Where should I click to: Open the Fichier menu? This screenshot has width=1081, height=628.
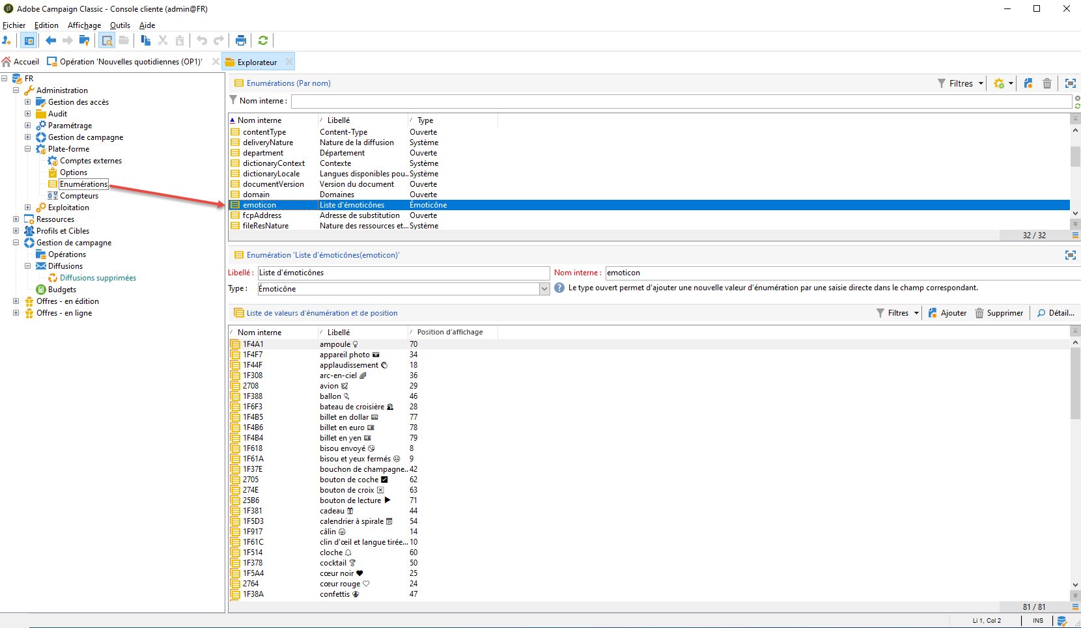point(14,25)
